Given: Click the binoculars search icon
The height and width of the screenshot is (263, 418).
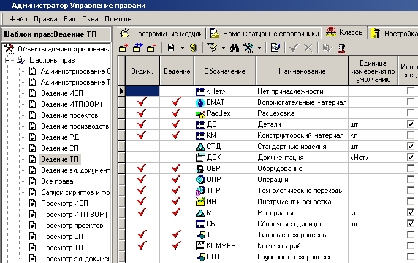Looking at the screenshot, I should [x=234, y=48].
